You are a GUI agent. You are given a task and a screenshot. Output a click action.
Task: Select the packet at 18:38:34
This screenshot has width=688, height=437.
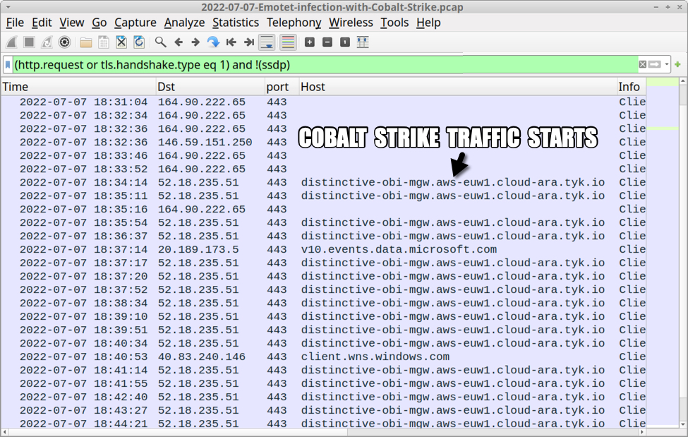(x=323, y=303)
